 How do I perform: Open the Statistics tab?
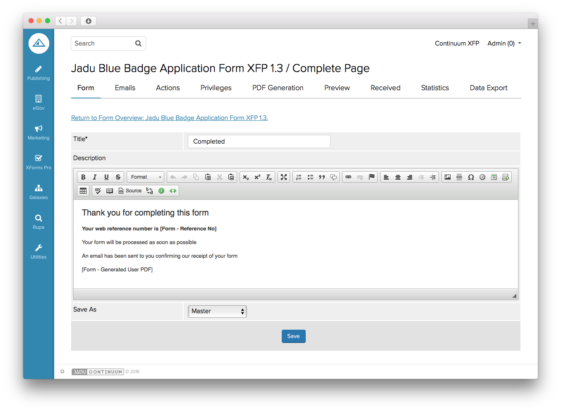click(435, 88)
